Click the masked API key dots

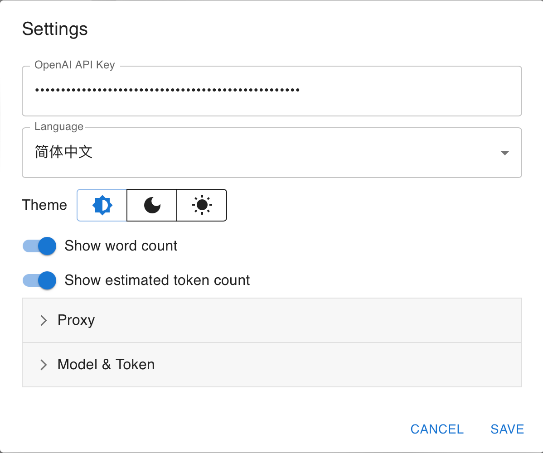point(167,90)
